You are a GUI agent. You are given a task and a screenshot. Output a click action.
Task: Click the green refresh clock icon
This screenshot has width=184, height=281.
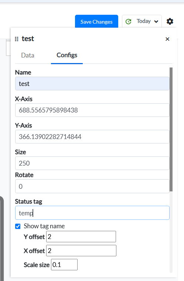128,21
